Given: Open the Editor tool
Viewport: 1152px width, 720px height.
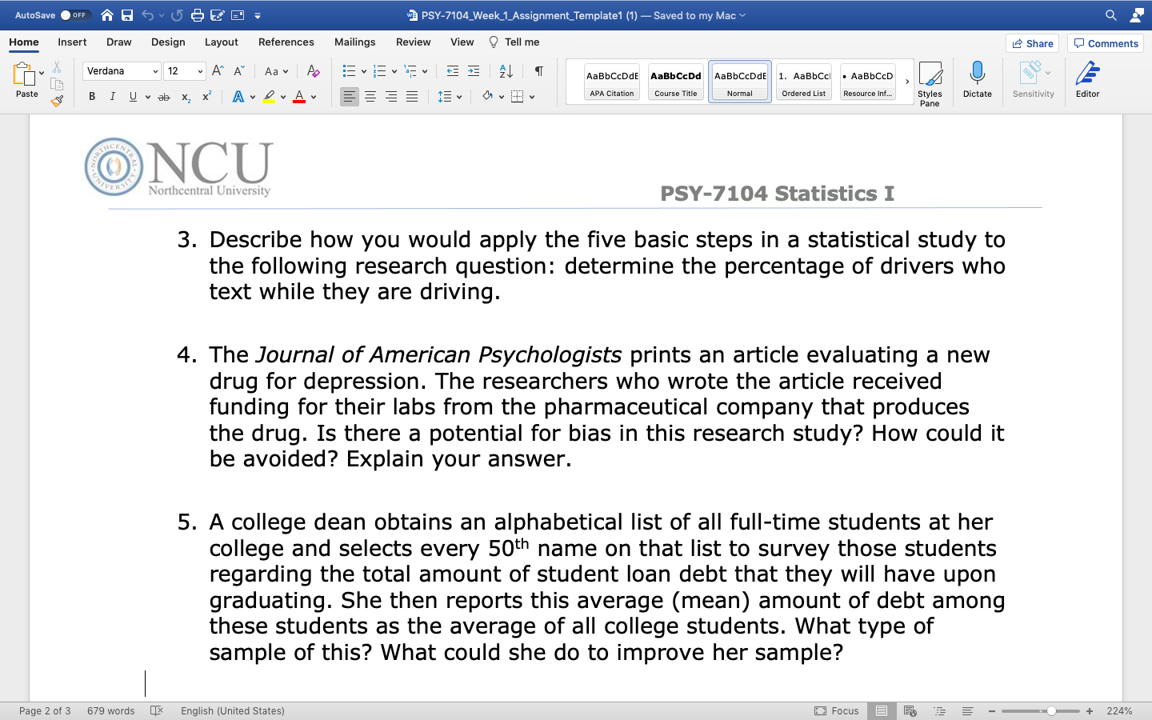Looking at the screenshot, I should [x=1087, y=78].
